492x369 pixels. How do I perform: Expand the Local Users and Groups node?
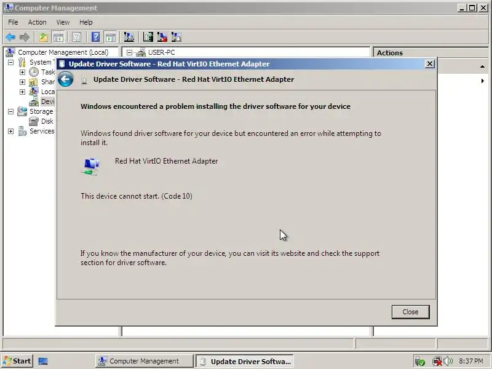pyautogui.click(x=22, y=92)
